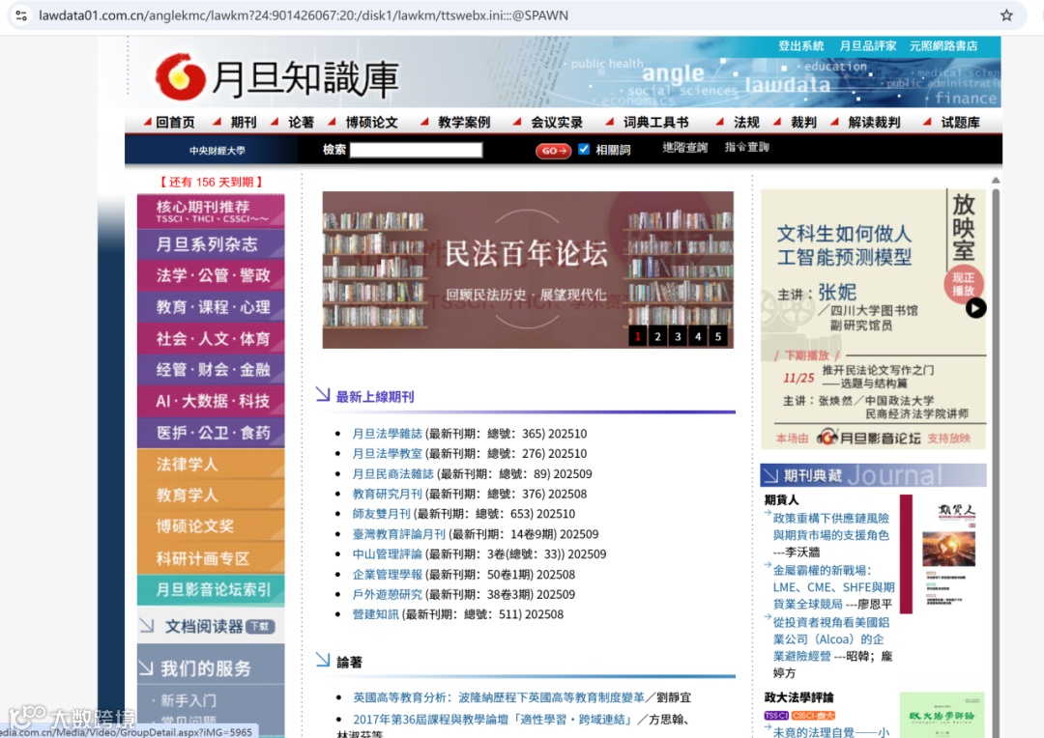
Task: Go to 回首页 in navigation
Action: 175,123
